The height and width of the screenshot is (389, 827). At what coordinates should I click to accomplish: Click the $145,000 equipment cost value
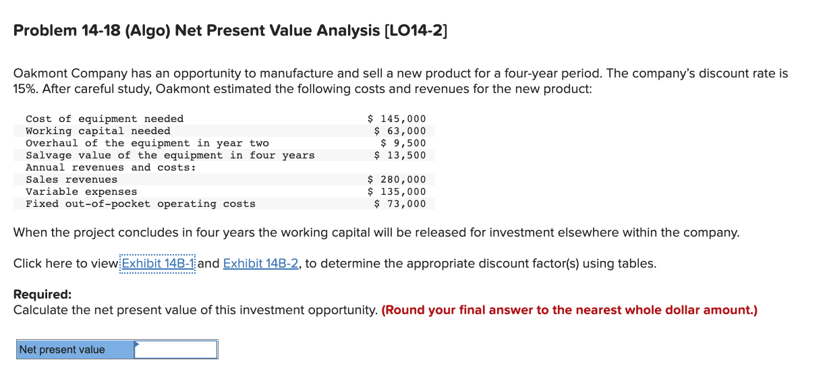[397, 119]
